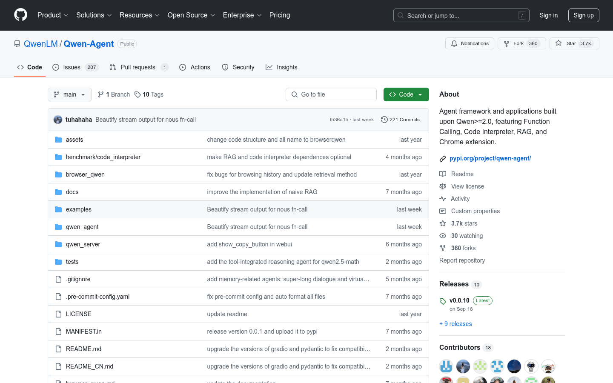Click the Sign up button
This screenshot has width=613, height=383.
pos(584,15)
